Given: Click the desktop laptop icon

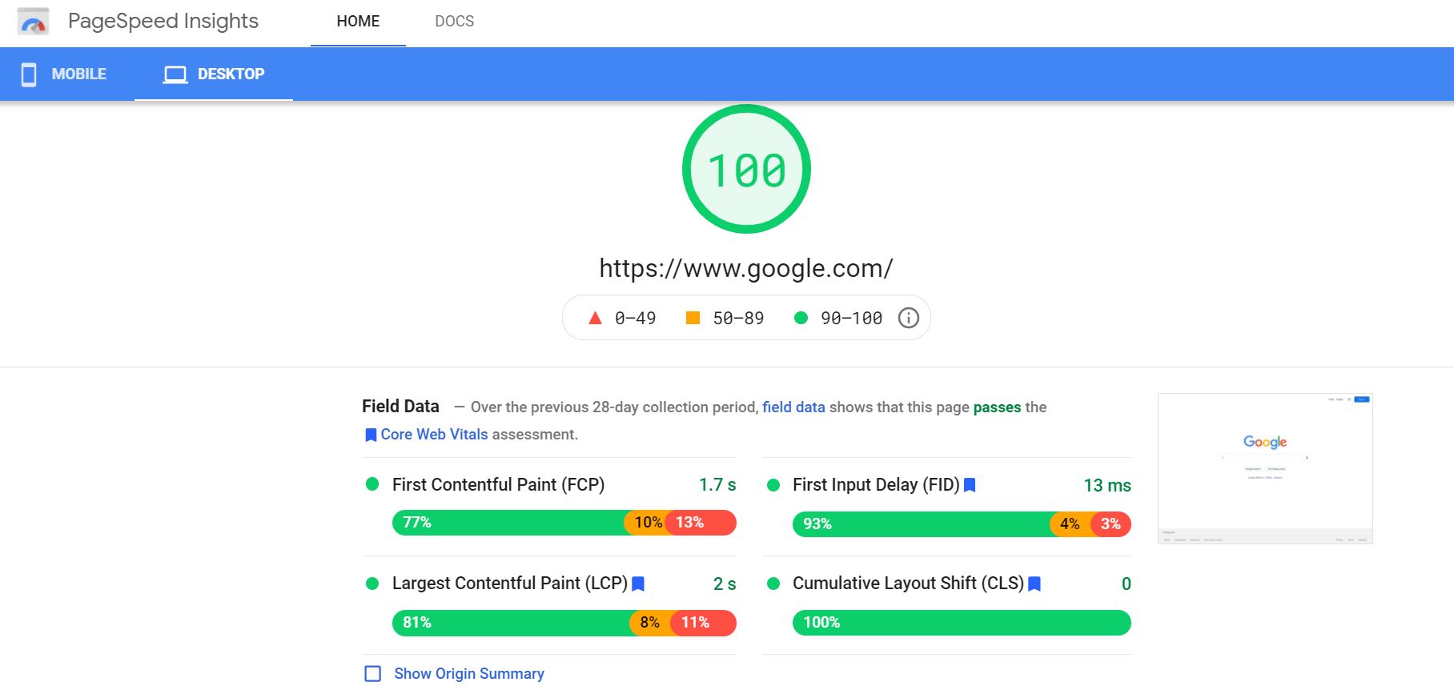Looking at the screenshot, I should (175, 74).
